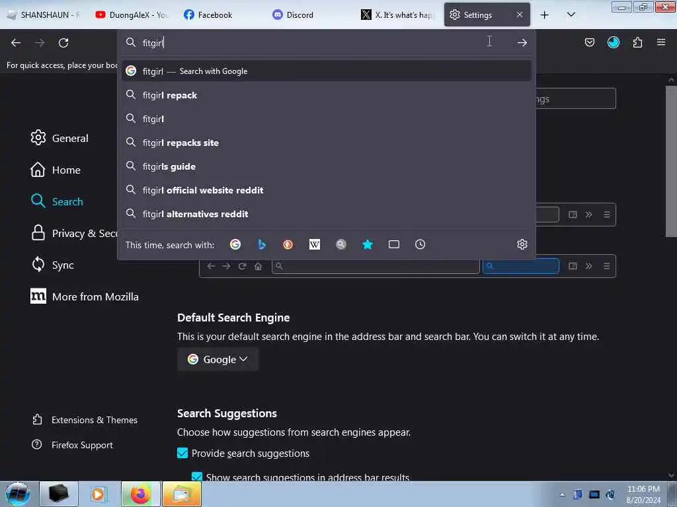The image size is (677, 507).
Task: Open the black box app in taskbar
Action: 59,494
